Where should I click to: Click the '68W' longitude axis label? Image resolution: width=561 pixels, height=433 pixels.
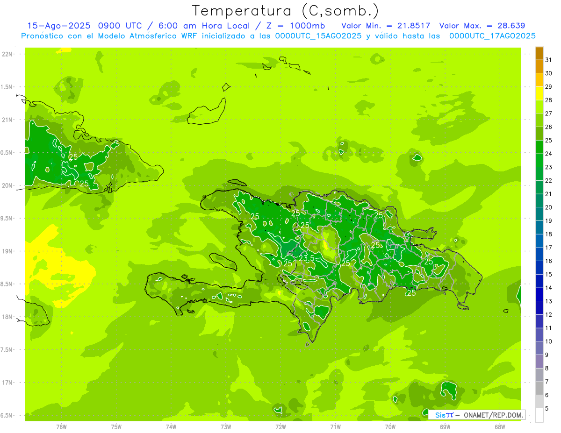click(500, 426)
